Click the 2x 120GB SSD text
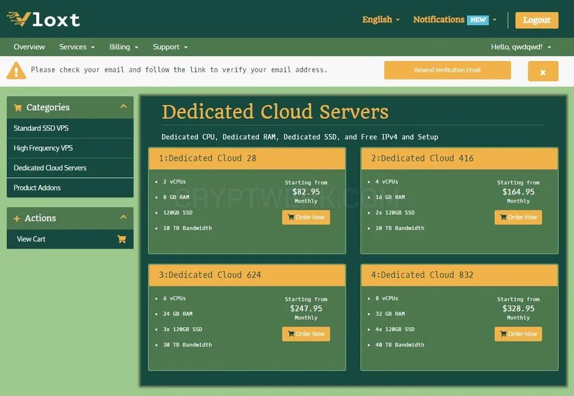Image resolution: width=574 pixels, height=396 pixels. point(395,213)
